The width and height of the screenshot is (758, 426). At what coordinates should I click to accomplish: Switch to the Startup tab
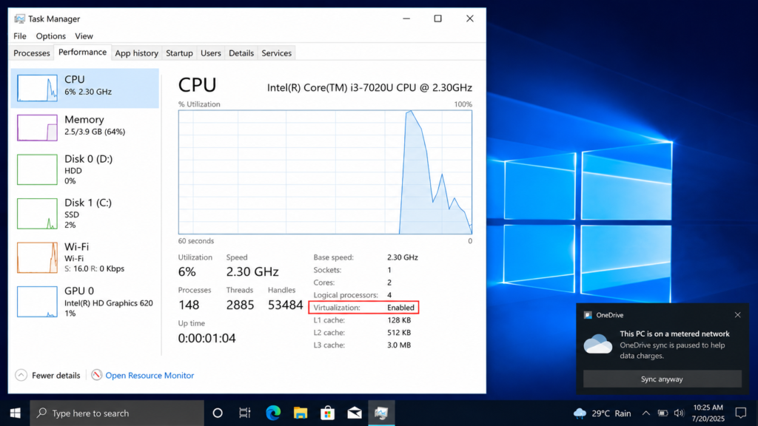coord(179,53)
